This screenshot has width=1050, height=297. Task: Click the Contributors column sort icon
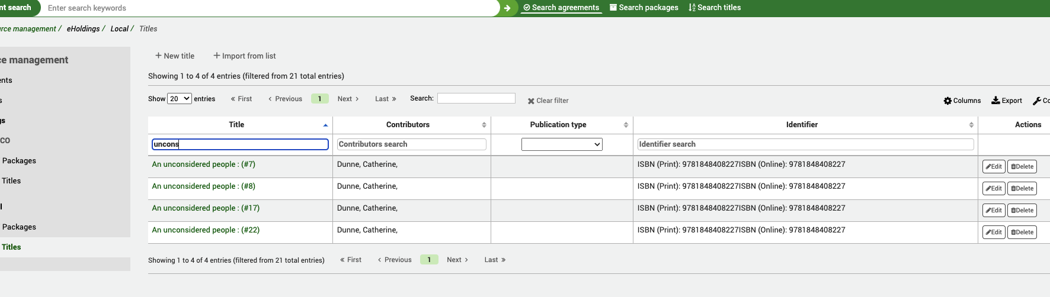[484, 125]
